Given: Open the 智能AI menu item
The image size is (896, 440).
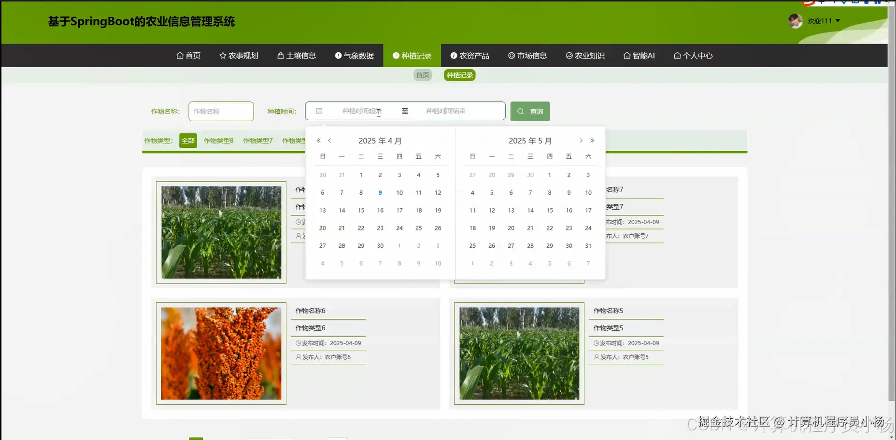Looking at the screenshot, I should 639,56.
